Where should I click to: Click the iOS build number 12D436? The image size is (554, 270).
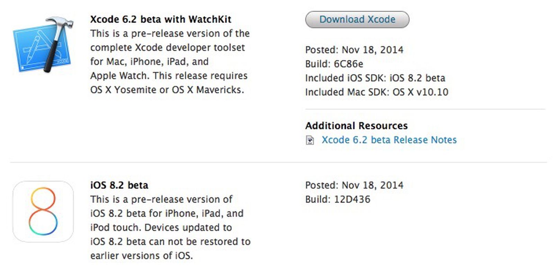coord(352,200)
